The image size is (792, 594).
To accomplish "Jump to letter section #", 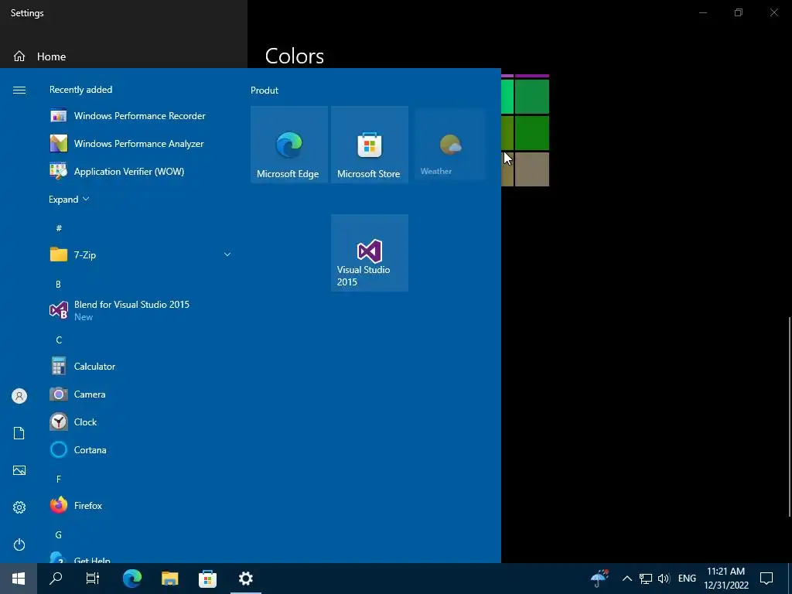I will pyautogui.click(x=59, y=228).
